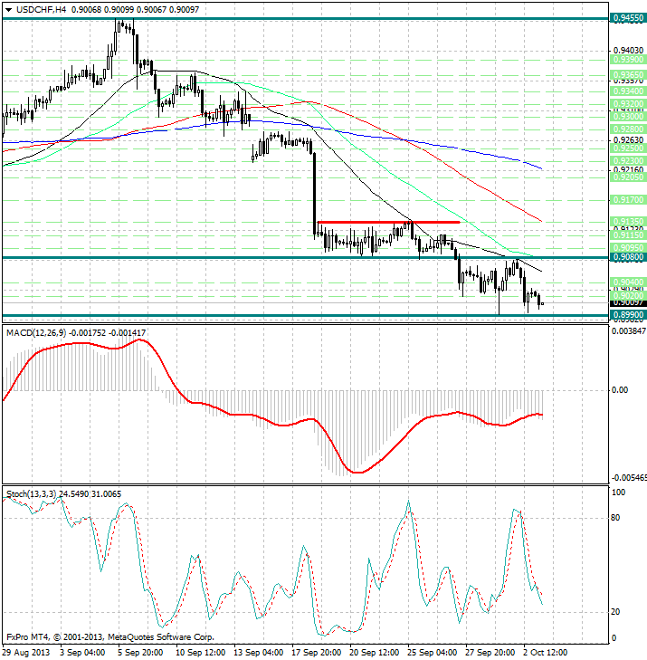Click the 0.91700 green price label
The image size is (647, 660).
tap(628, 199)
